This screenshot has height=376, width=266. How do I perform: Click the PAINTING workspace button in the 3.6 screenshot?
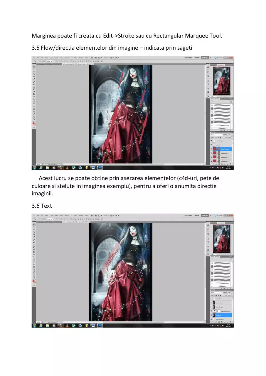coord(205,215)
